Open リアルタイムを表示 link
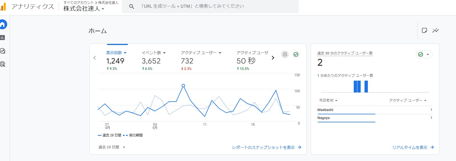The height and width of the screenshot is (161, 456). coord(410,147)
